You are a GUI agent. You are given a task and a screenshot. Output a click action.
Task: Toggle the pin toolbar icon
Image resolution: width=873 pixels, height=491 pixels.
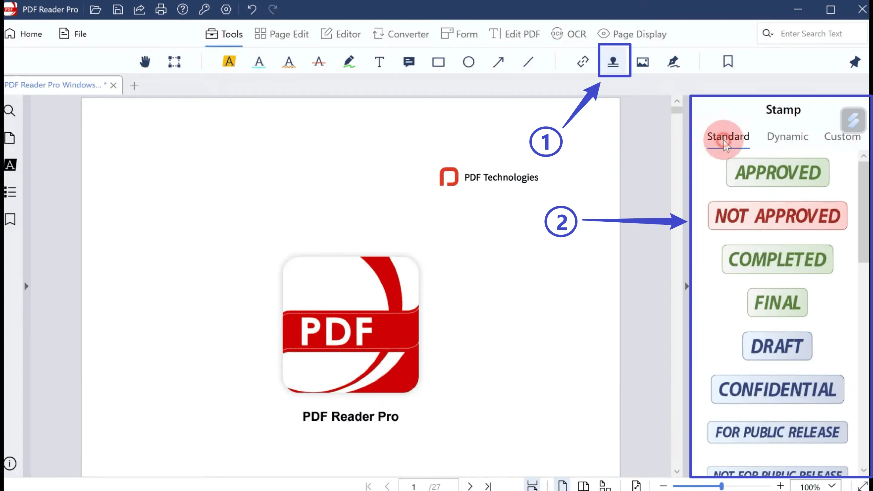(x=855, y=62)
